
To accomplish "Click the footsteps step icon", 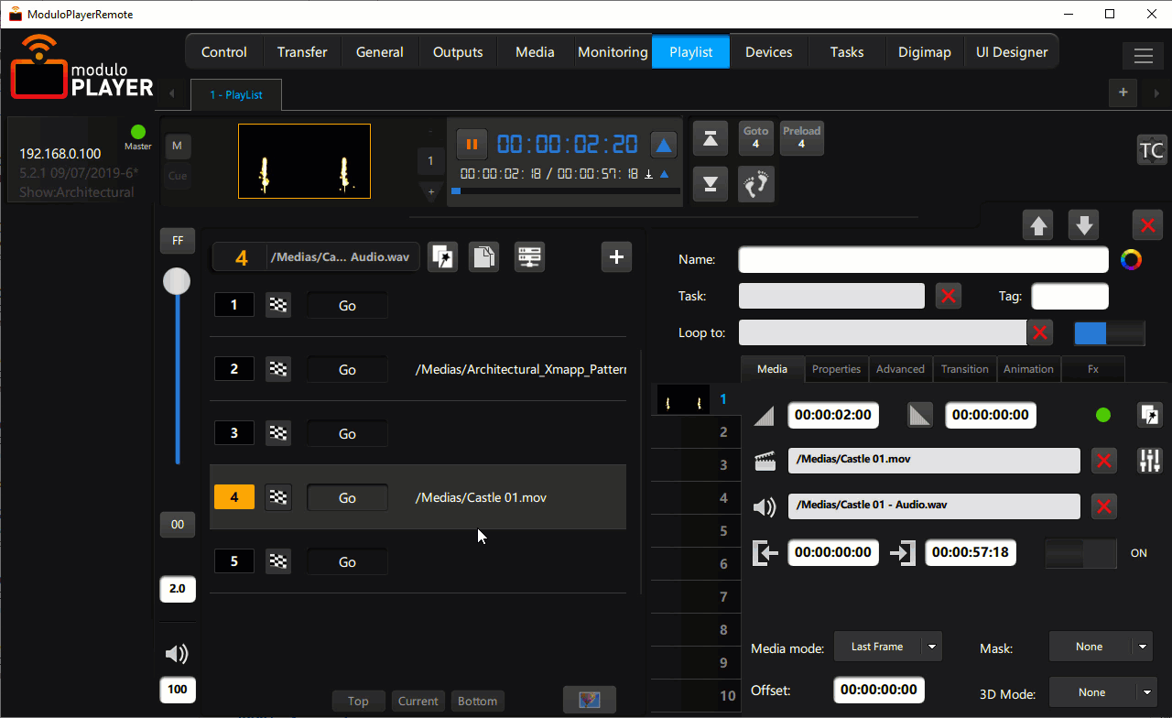I will tap(756, 184).
